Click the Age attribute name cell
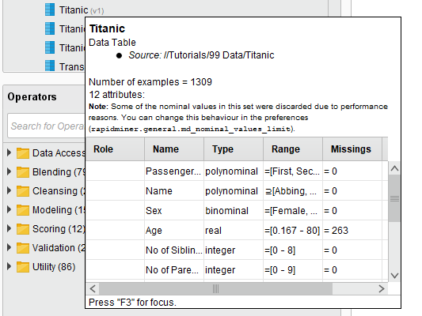Image resolution: width=422 pixels, height=316 pixels. click(x=174, y=231)
